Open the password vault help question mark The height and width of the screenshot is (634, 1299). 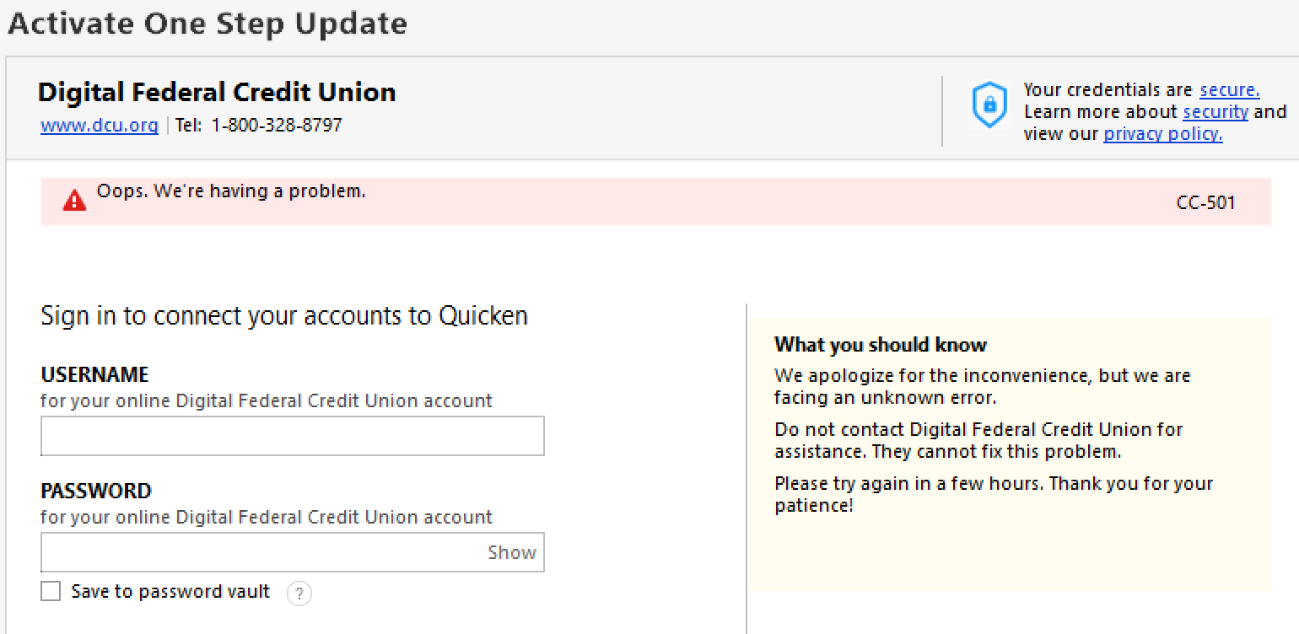pyautogui.click(x=299, y=594)
